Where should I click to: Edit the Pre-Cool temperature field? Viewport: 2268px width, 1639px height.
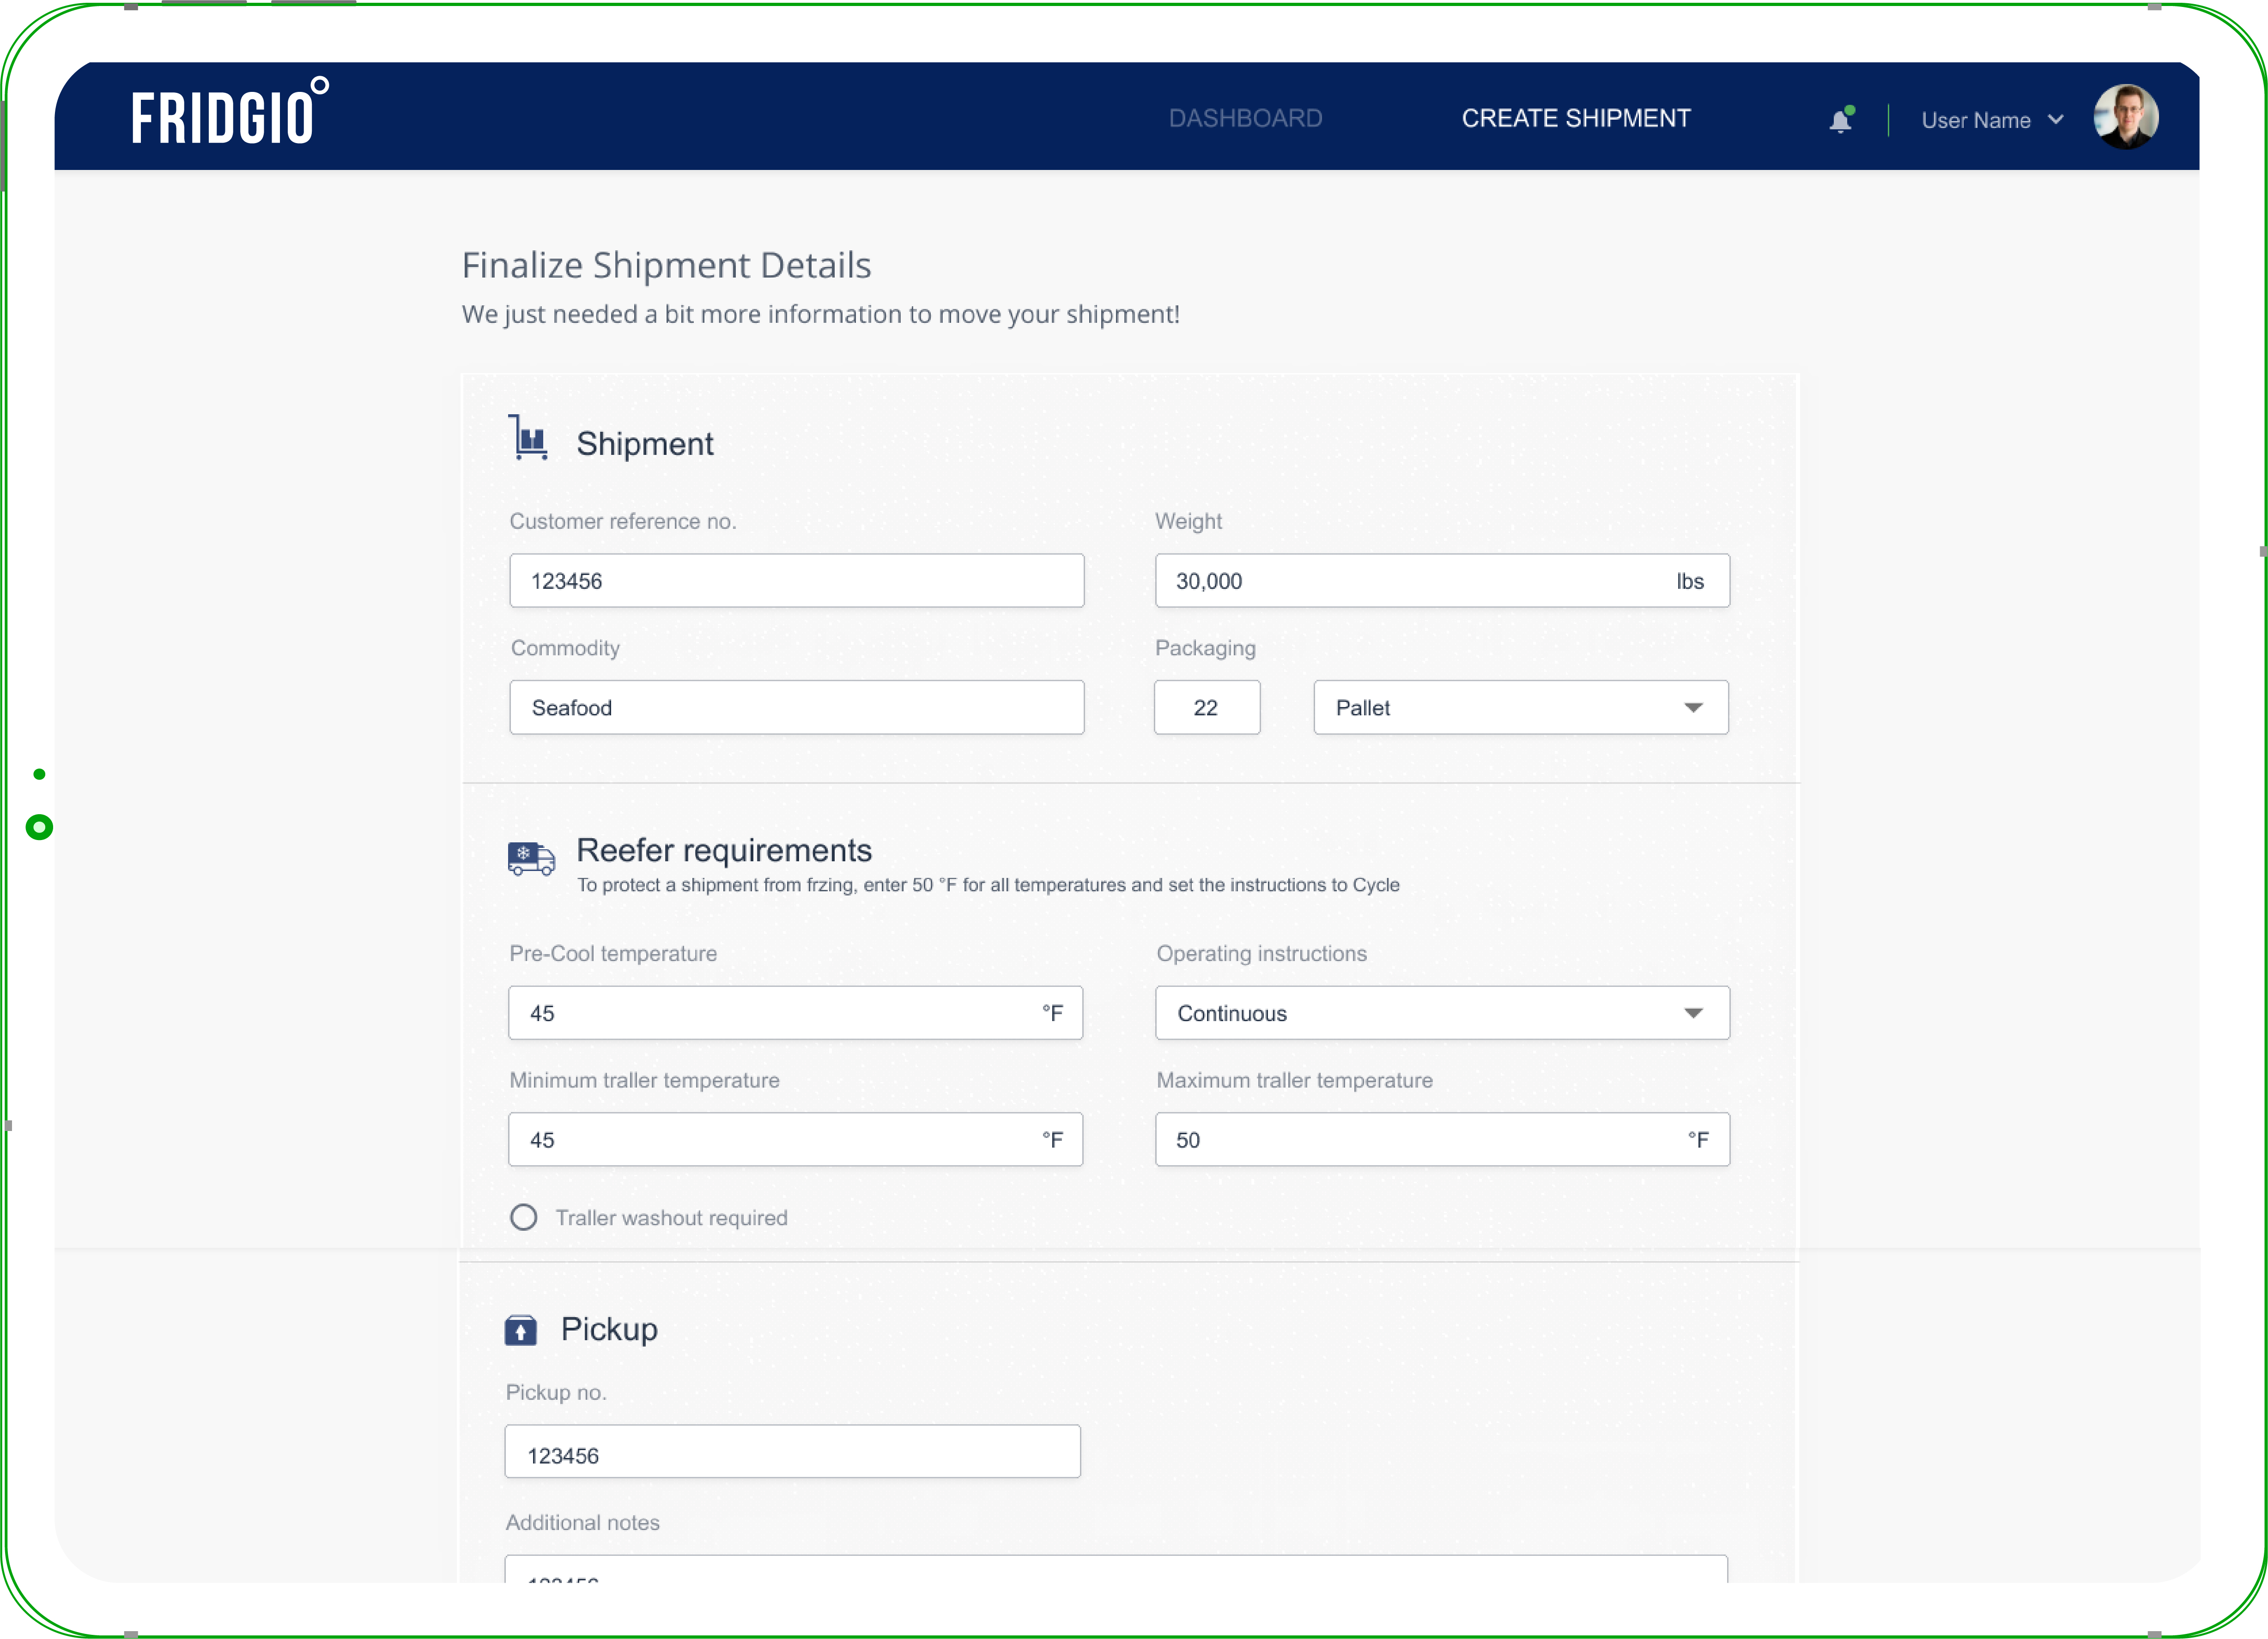click(795, 1013)
